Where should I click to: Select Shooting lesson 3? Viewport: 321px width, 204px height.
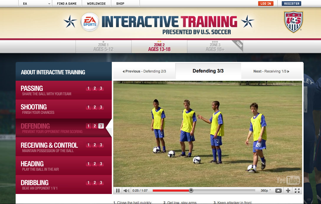(101, 107)
